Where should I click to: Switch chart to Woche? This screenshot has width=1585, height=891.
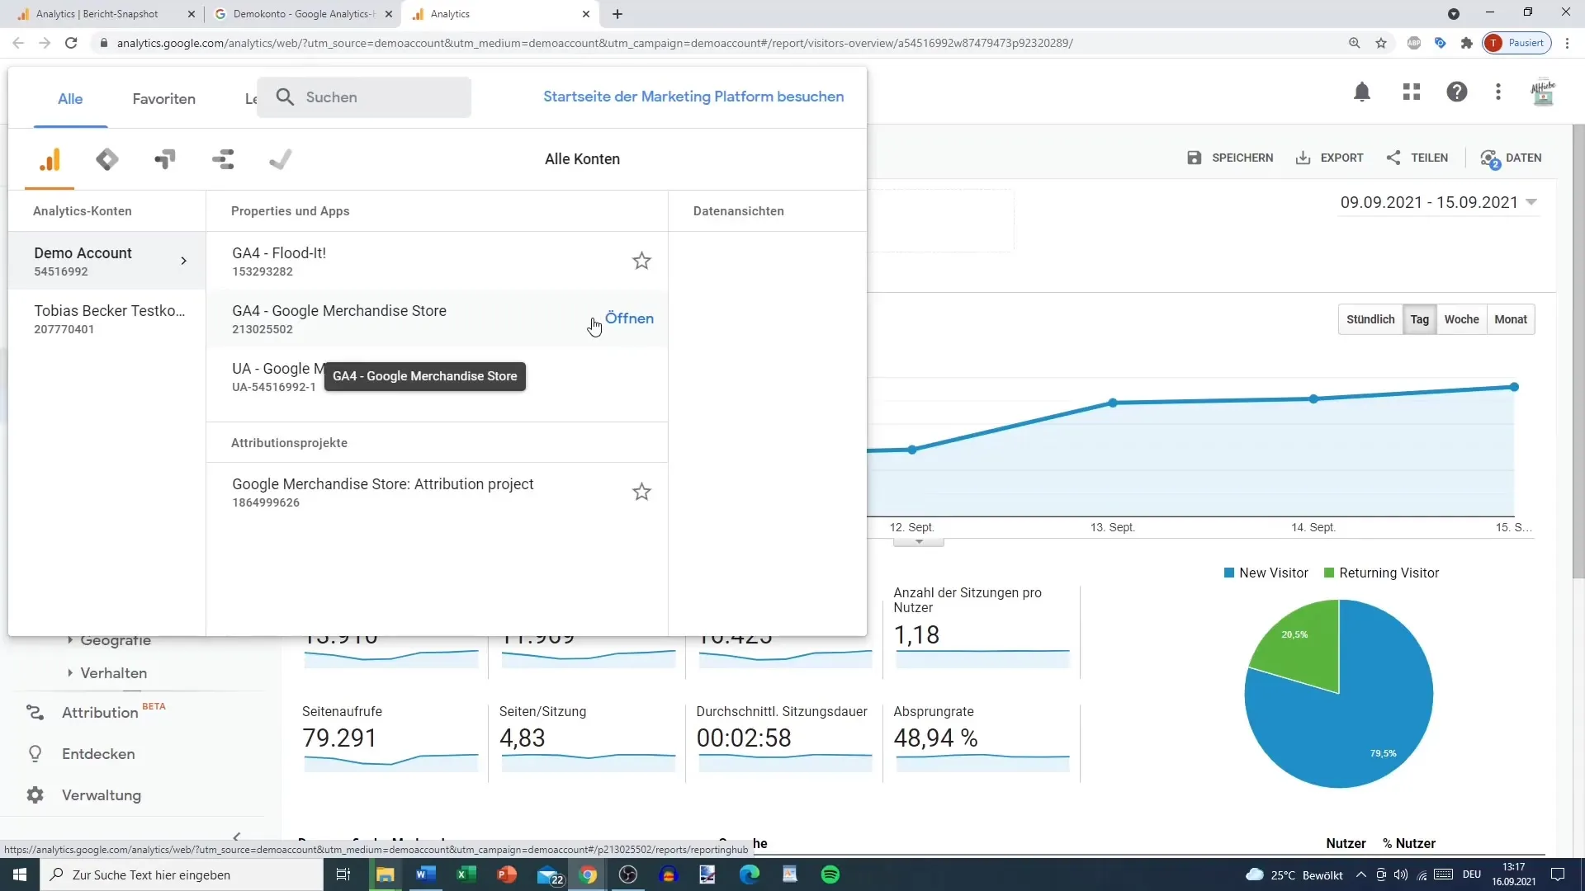tap(1461, 319)
